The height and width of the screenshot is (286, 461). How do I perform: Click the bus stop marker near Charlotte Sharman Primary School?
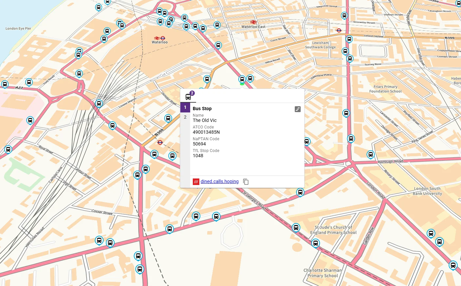315,243
